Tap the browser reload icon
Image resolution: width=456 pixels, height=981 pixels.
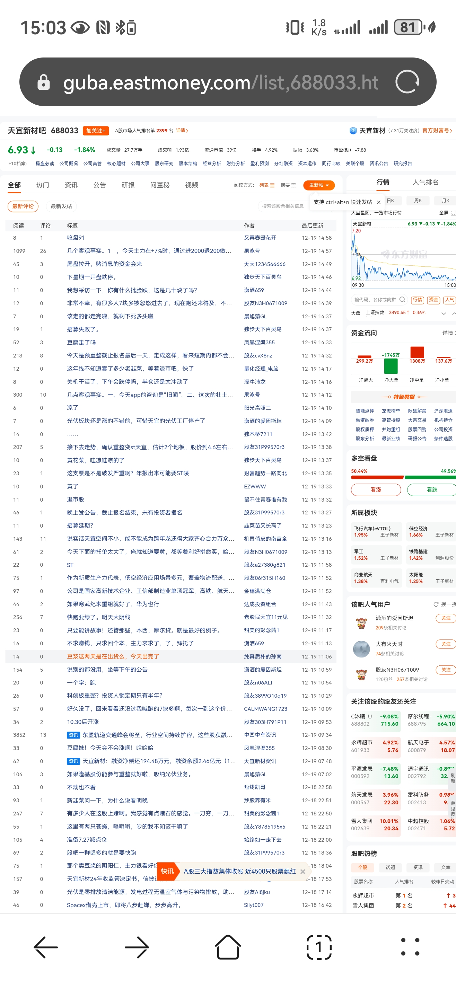(407, 82)
